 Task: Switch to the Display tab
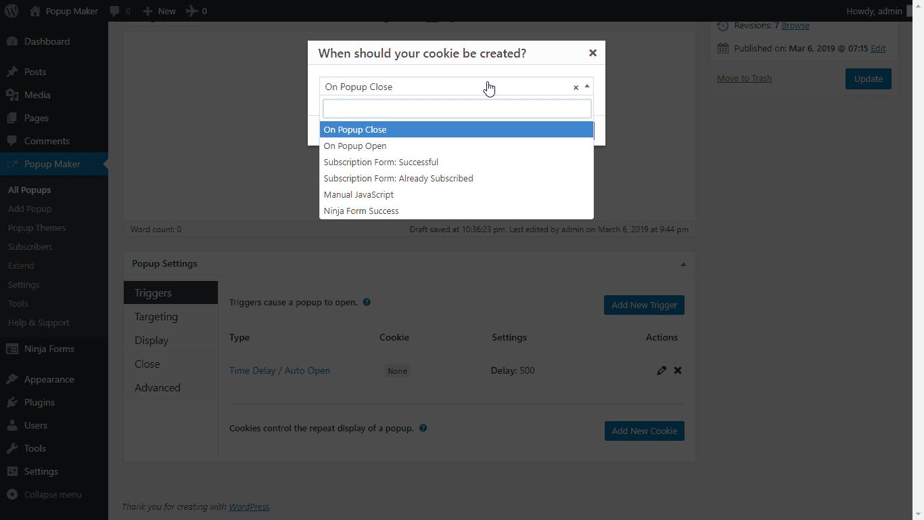(x=170, y=340)
